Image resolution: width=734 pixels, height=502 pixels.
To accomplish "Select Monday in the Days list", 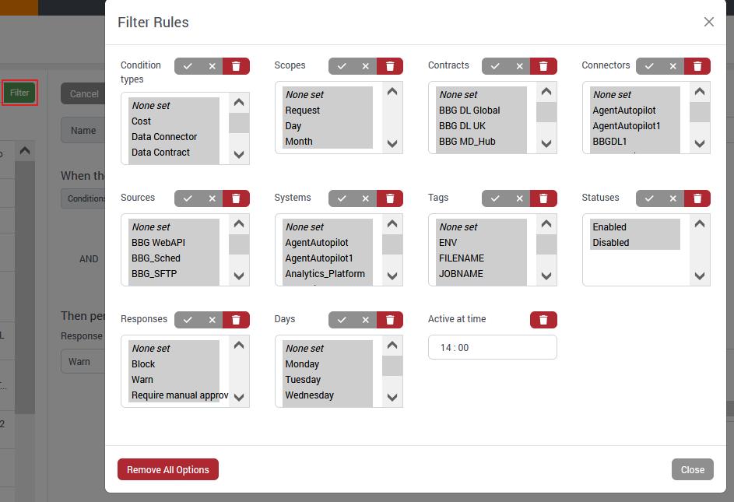I will (302, 364).
